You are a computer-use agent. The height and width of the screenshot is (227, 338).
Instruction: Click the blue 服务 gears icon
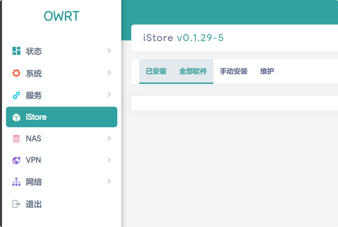click(x=16, y=95)
